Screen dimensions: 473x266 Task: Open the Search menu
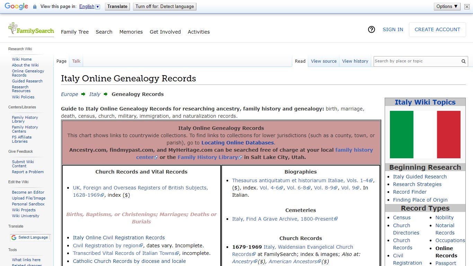104,32
